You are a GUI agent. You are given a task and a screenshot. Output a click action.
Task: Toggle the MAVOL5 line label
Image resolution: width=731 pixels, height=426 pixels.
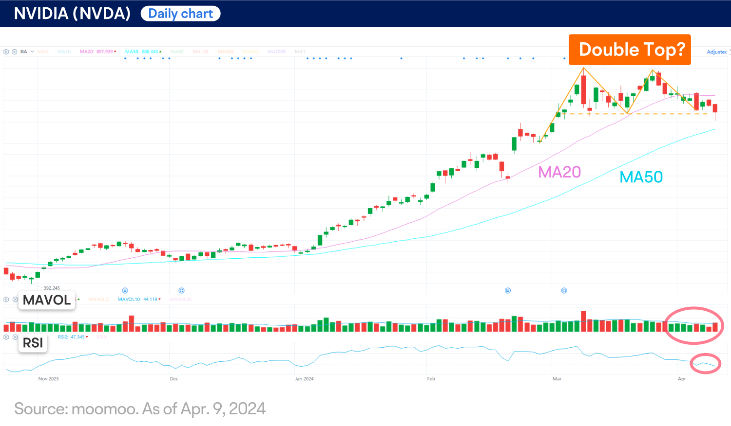pyautogui.click(x=98, y=300)
